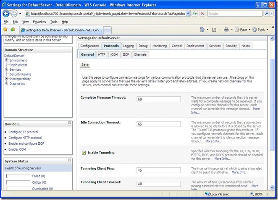Switch to the Configuration tab

(x=89, y=46)
